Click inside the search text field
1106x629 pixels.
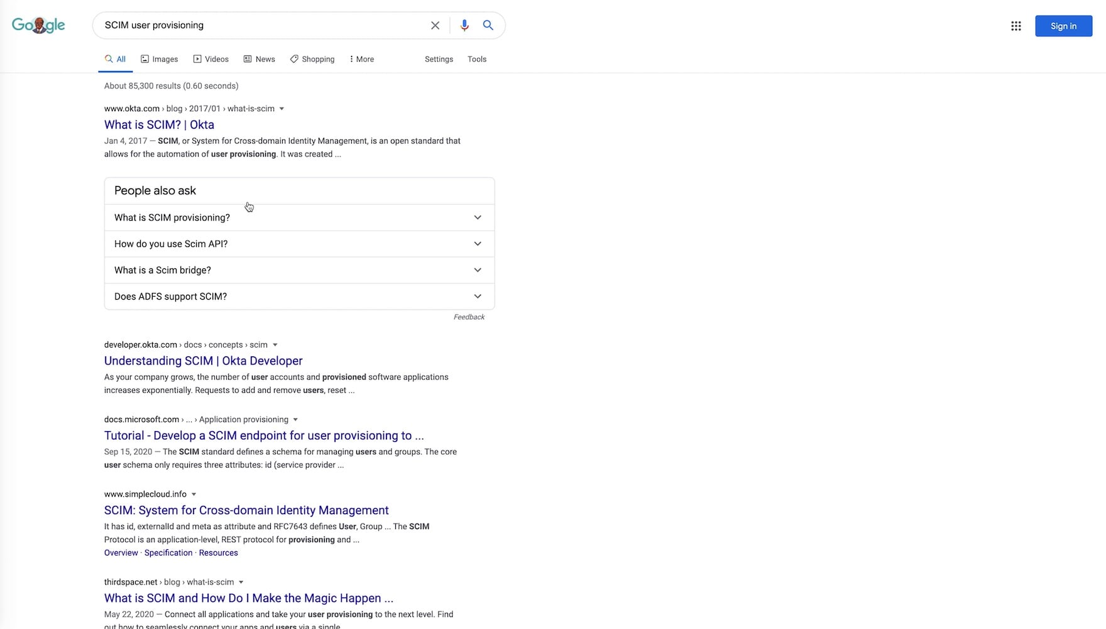264,25
